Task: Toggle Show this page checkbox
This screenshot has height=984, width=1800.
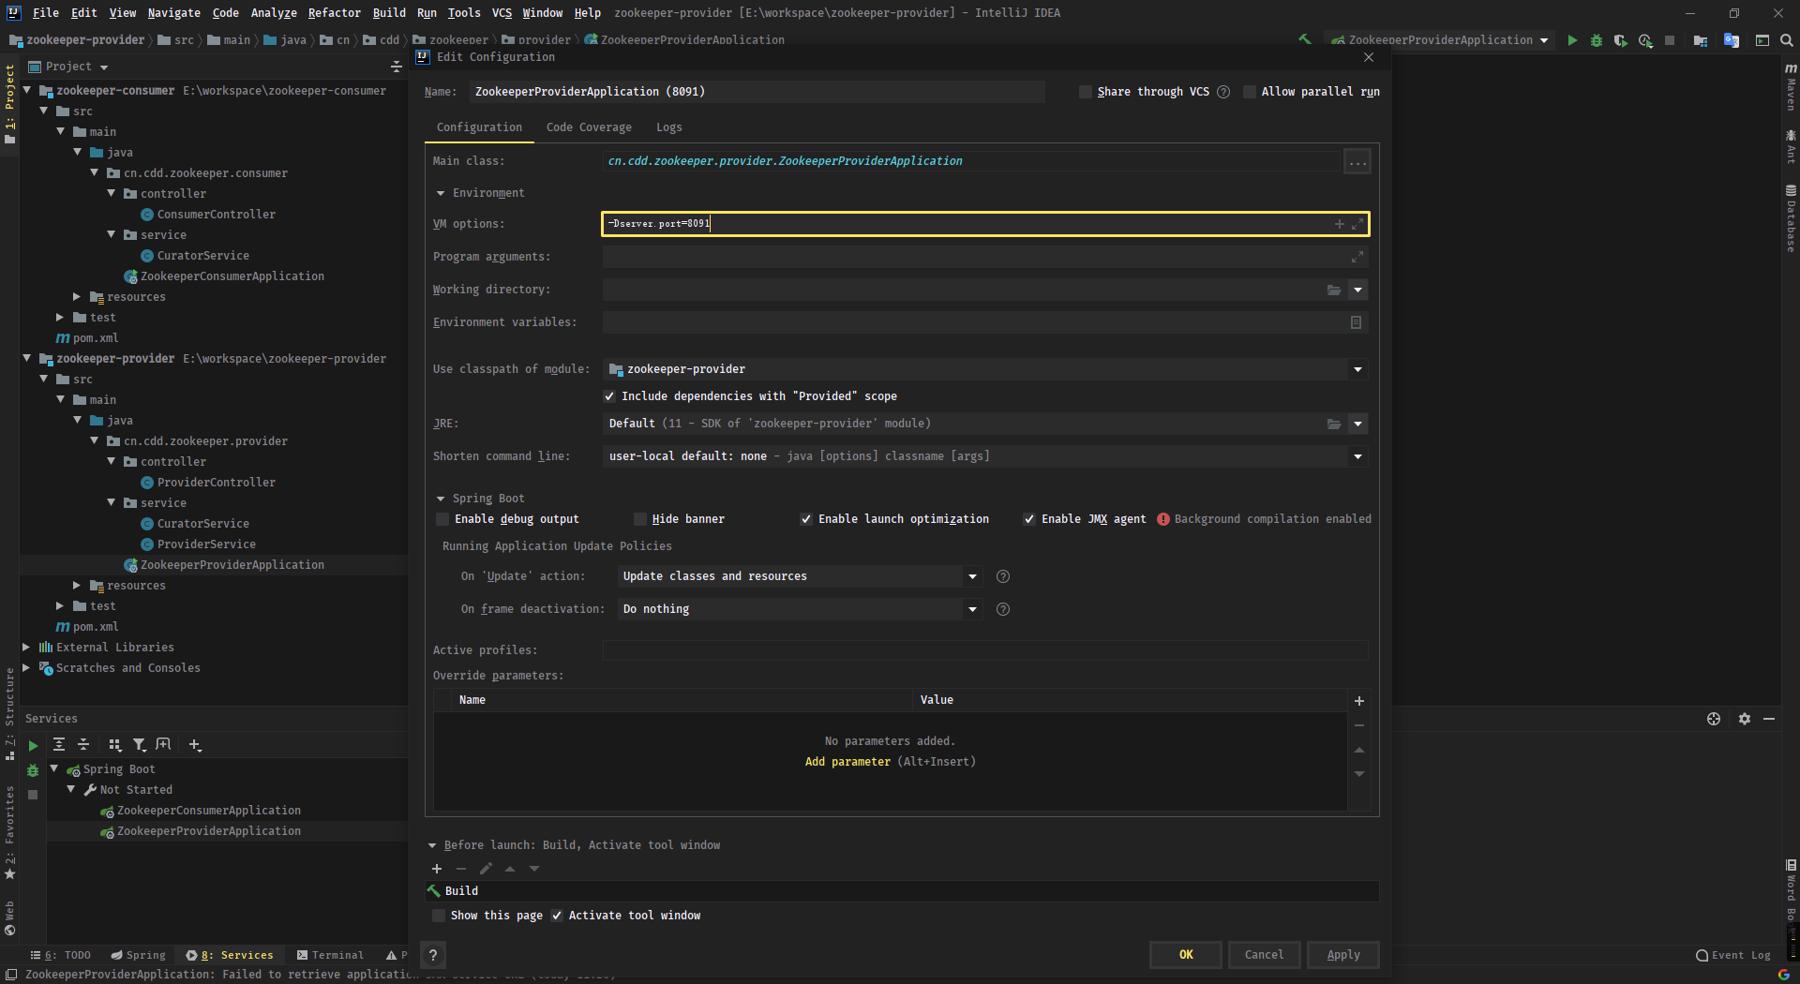Action: tap(439, 916)
